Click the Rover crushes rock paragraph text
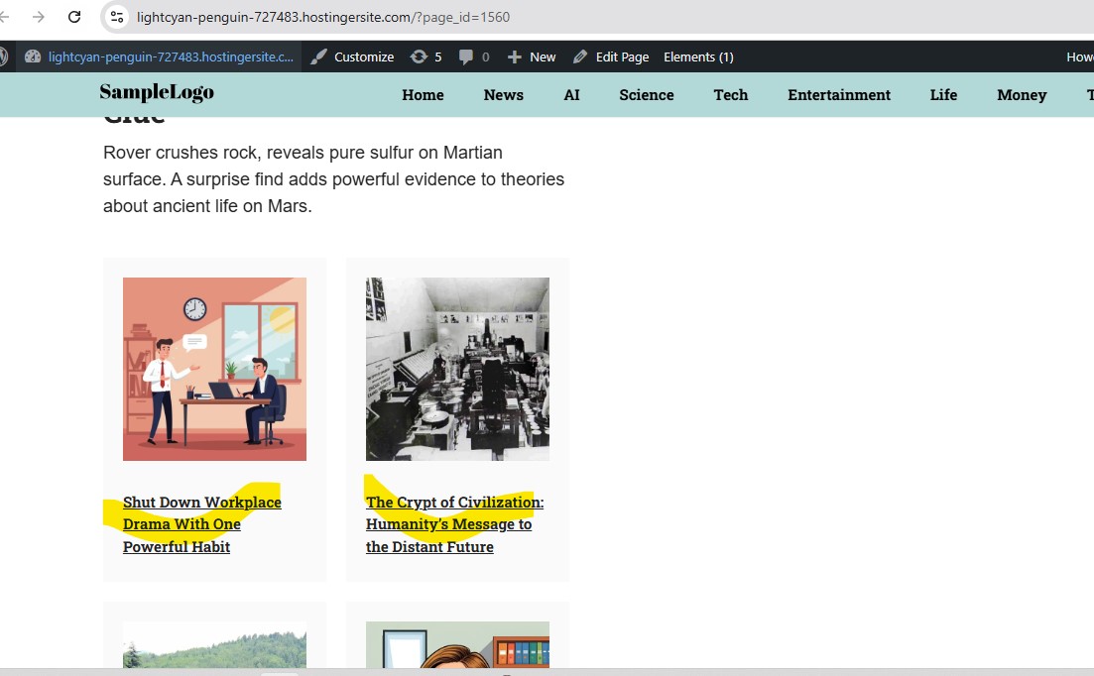The width and height of the screenshot is (1094, 676). click(x=333, y=179)
